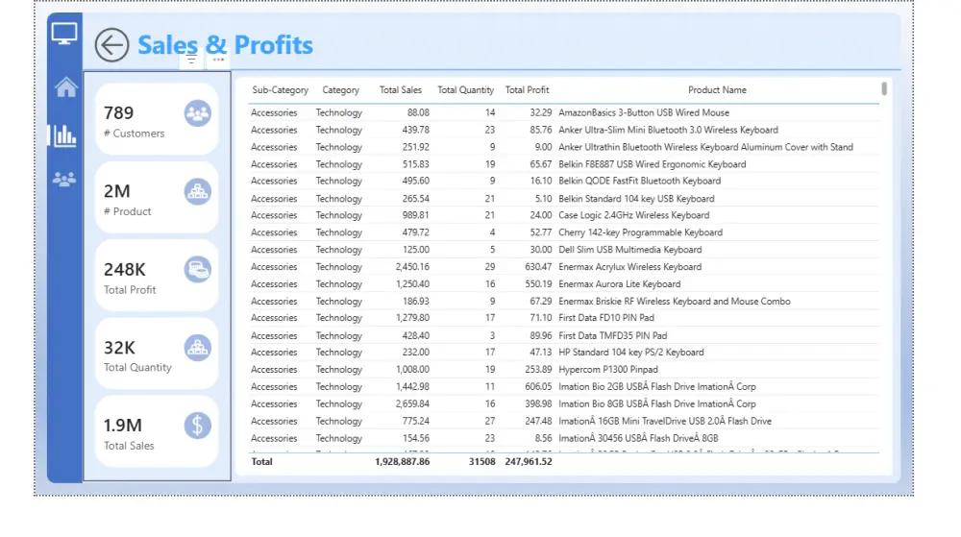
Task: Select Belkin Standard 104 key USB Keyboard
Action: 564,199
